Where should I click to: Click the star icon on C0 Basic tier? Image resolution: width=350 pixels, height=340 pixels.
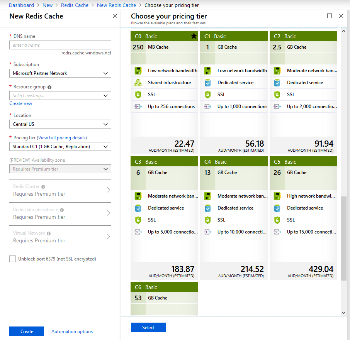click(194, 36)
